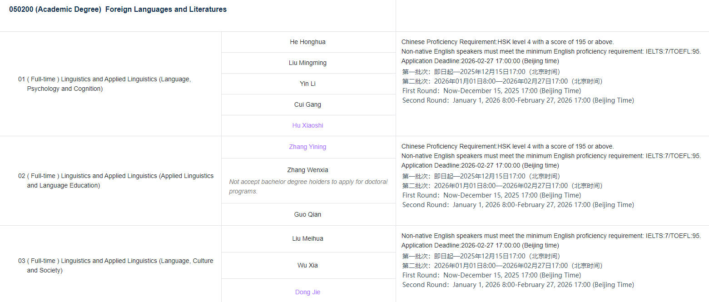
Task: Select program 02 Applied Linguistics and Language Education
Action: pyautogui.click(x=115, y=180)
